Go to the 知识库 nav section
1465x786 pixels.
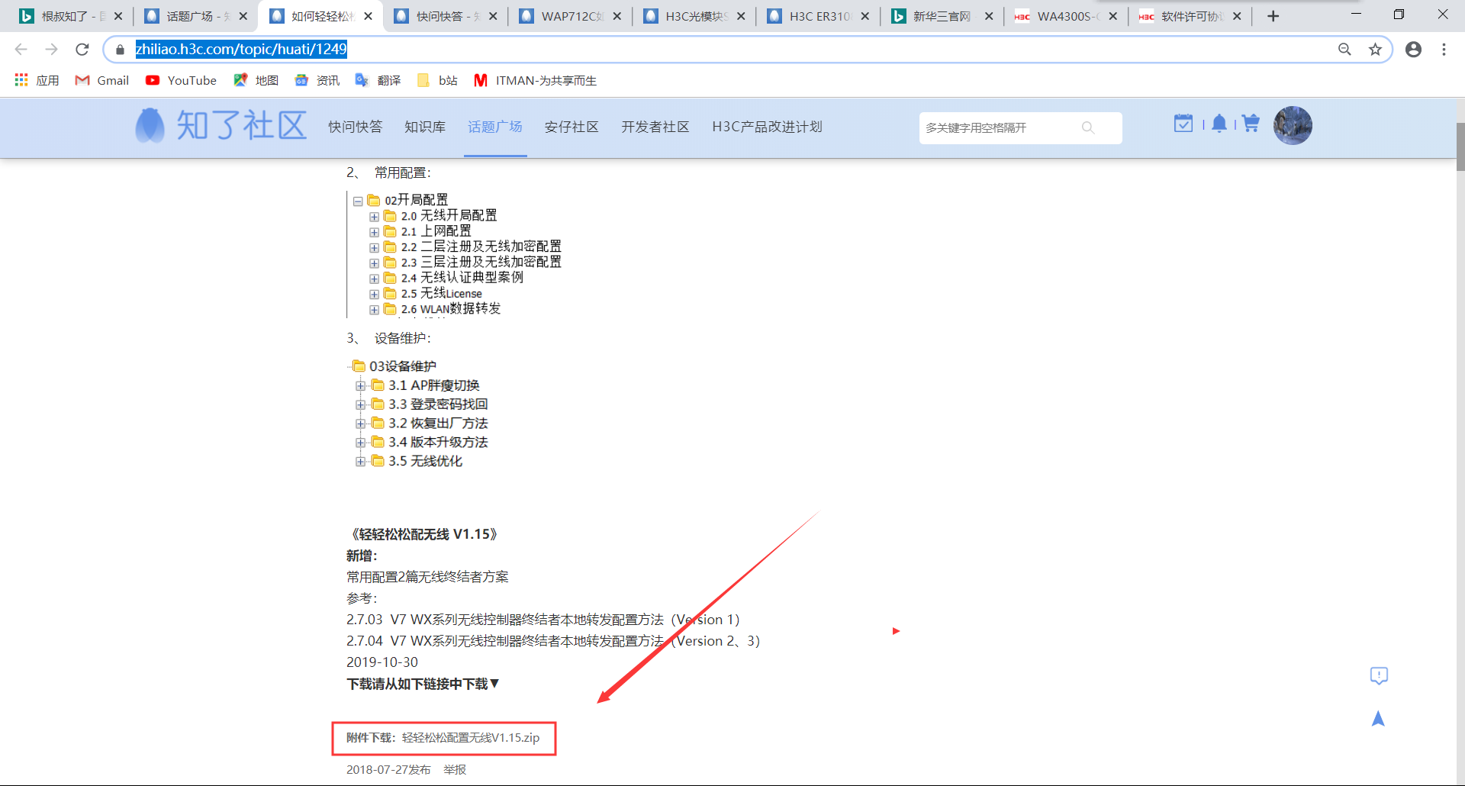click(425, 127)
